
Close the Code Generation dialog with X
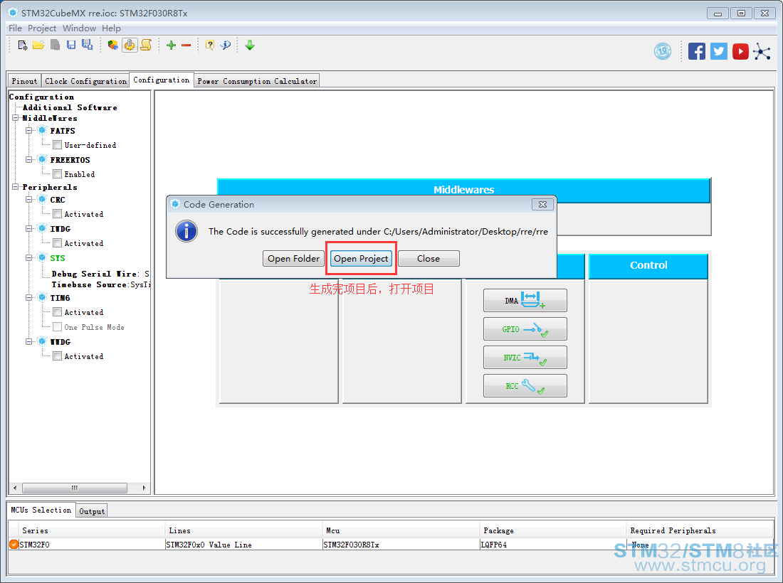click(x=543, y=205)
